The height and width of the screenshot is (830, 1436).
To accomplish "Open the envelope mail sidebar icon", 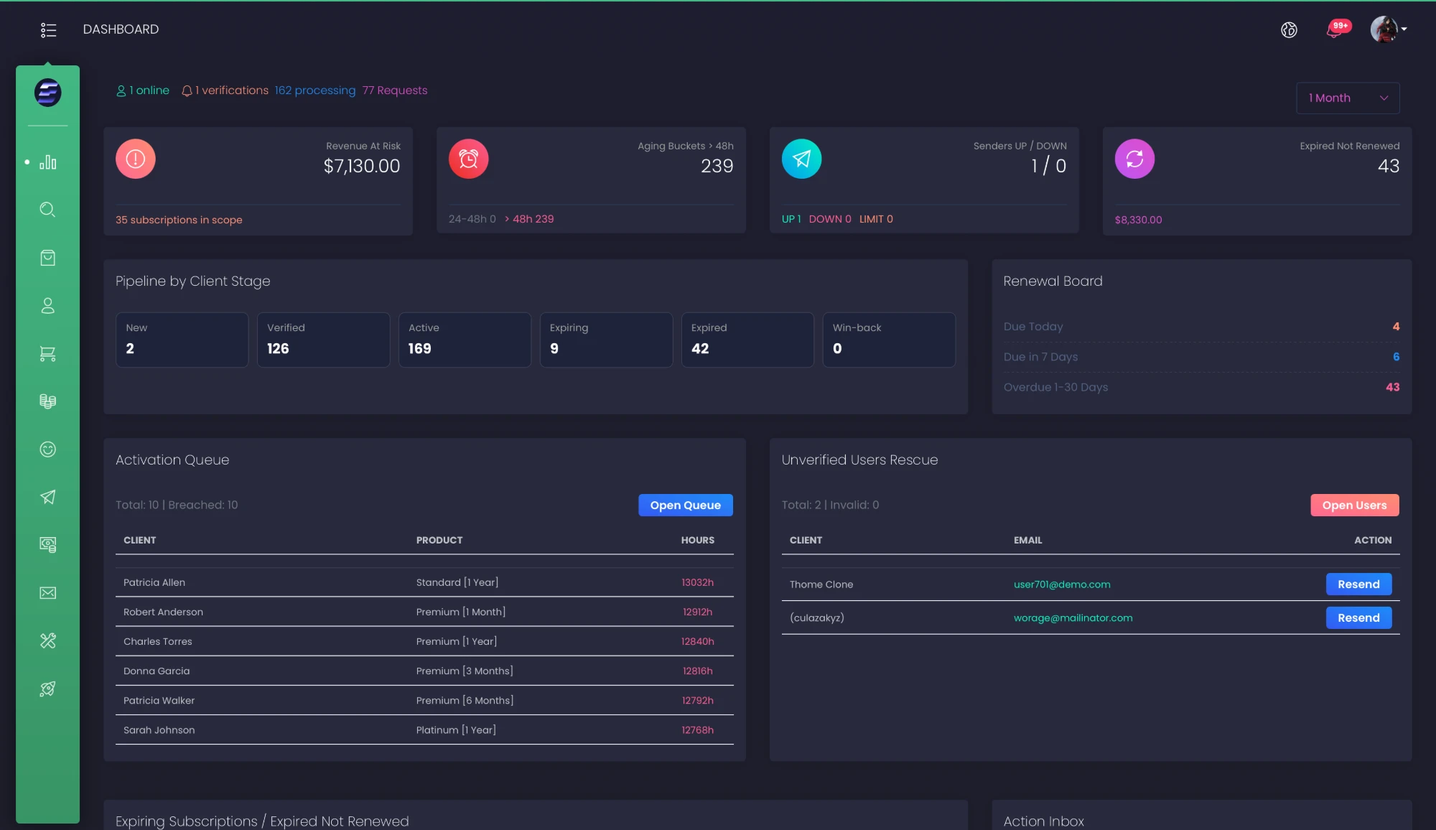I will [x=48, y=593].
